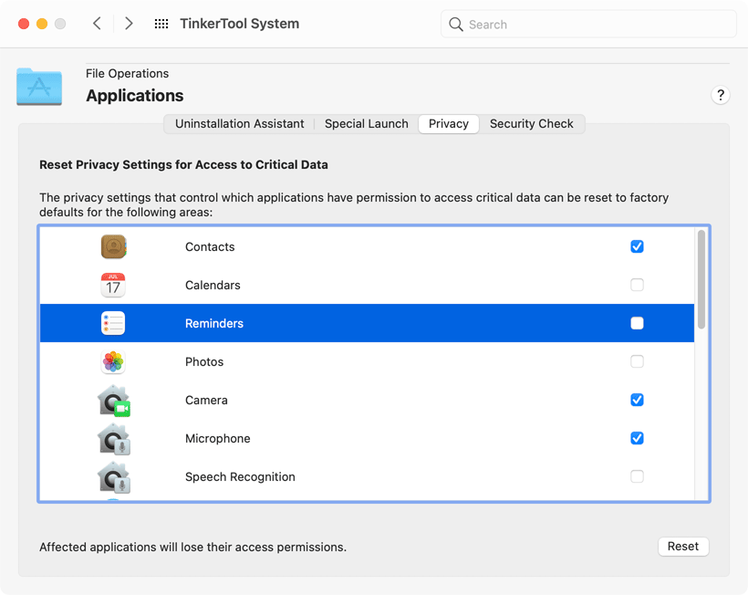Click the Reminders list icon
748x595 pixels.
(113, 323)
